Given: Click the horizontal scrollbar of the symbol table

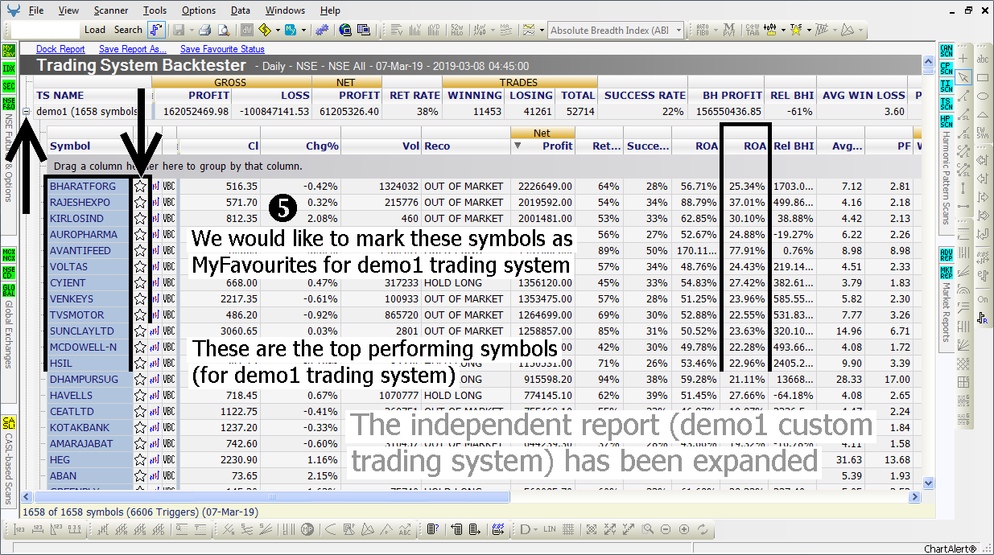Looking at the screenshot, I should [271, 497].
